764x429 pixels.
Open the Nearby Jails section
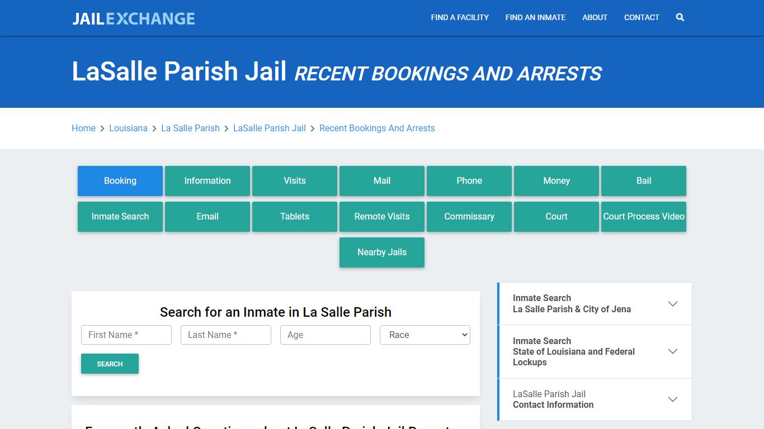pos(382,252)
